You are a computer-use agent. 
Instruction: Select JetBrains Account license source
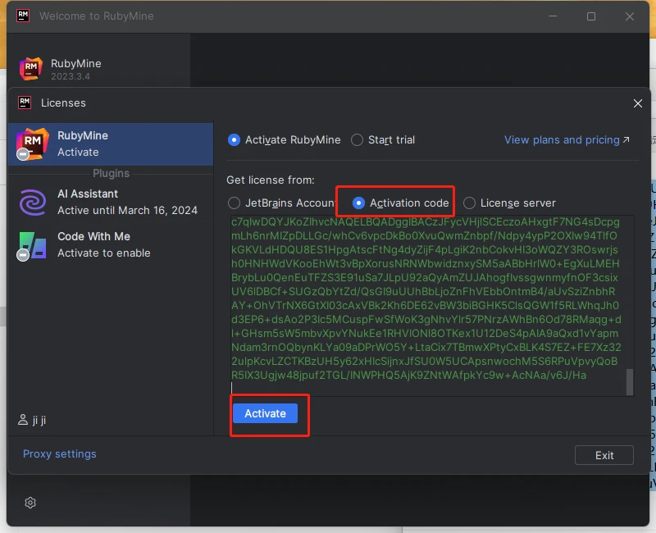[x=235, y=203]
